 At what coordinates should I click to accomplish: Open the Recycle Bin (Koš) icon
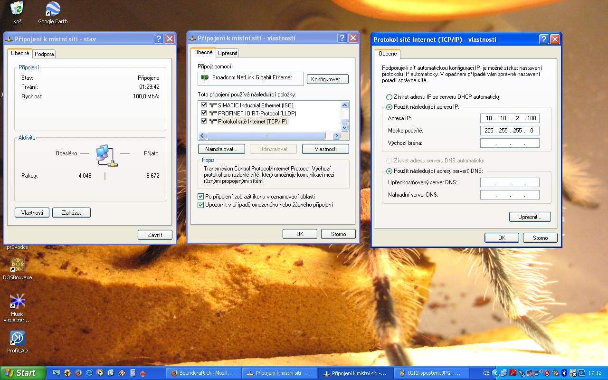(x=17, y=9)
